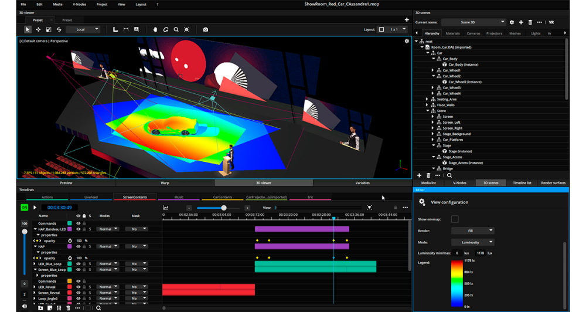This screenshot has width=586, height=312.
Task: Open blend mode dropdown for HAP layer
Action: (108, 246)
